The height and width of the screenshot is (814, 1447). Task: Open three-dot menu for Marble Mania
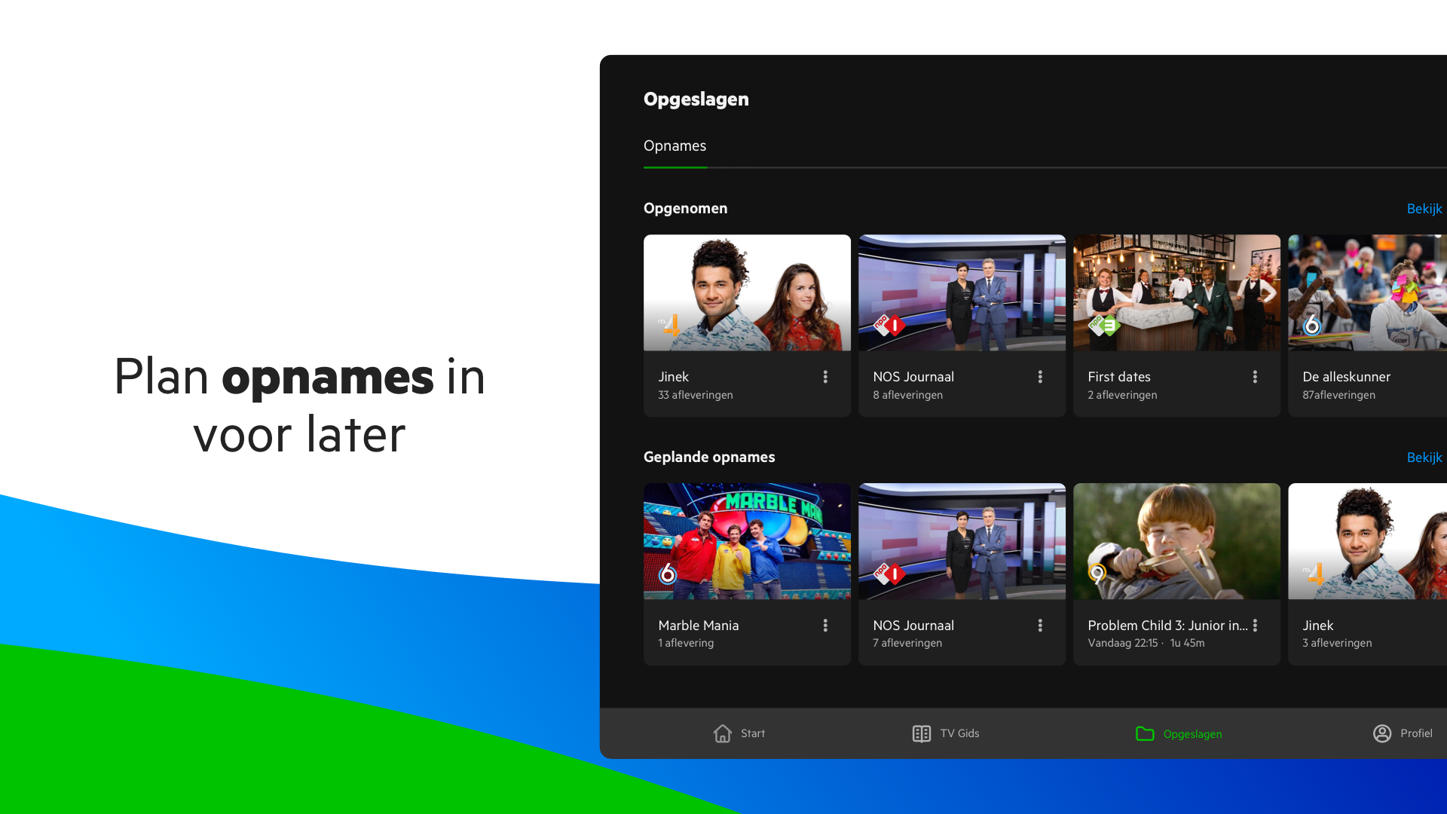point(825,626)
